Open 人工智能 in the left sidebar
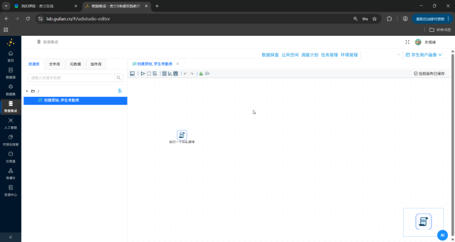Screen dimensions: 455x242 tap(11, 124)
